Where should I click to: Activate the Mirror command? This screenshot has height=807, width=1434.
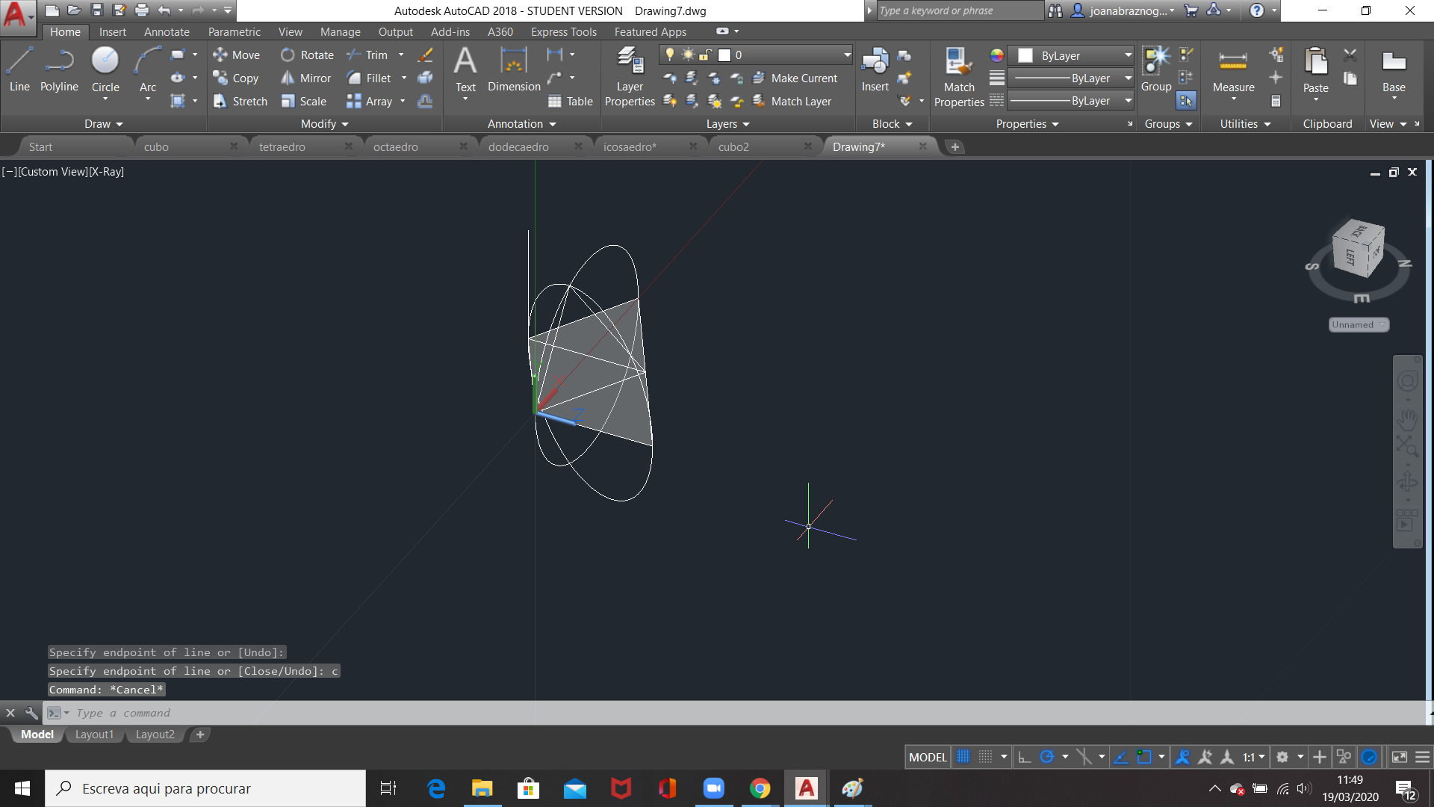click(x=305, y=78)
